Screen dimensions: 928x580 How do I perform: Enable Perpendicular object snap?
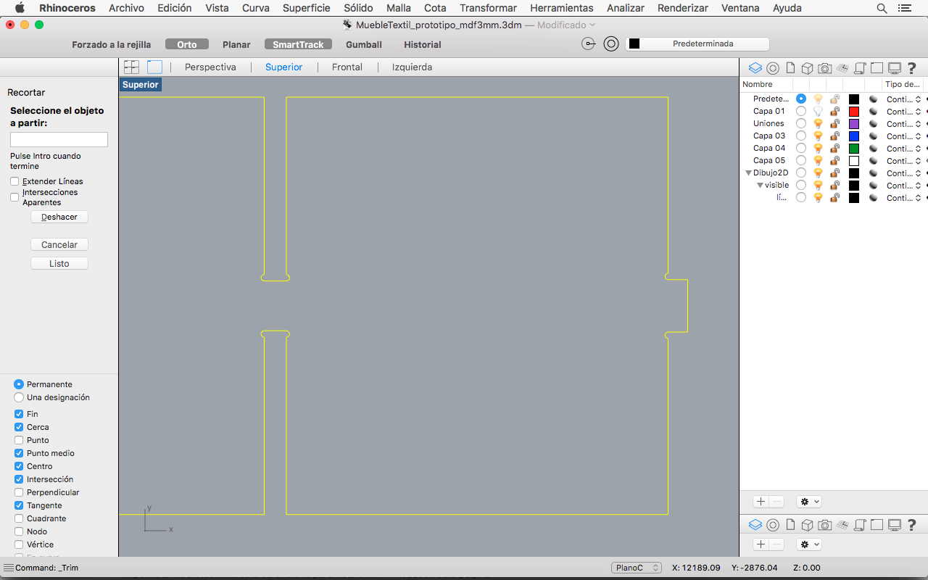pos(19,492)
